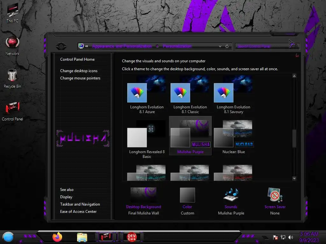
Task: Select Control Panel taskbar button
Action: (106, 237)
